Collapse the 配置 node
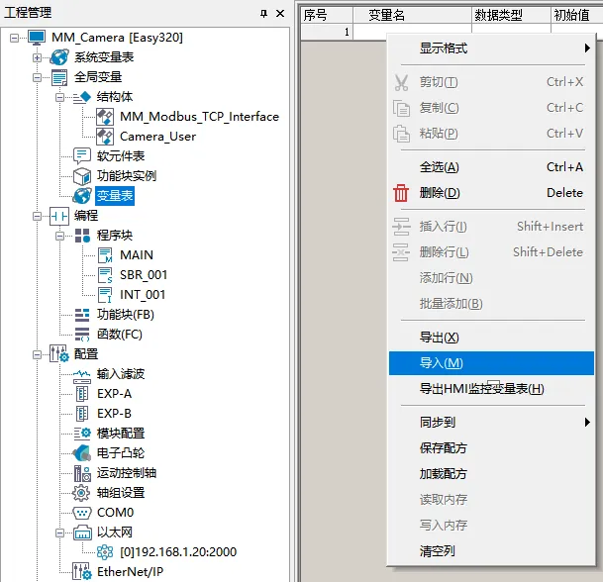 pos(37,354)
